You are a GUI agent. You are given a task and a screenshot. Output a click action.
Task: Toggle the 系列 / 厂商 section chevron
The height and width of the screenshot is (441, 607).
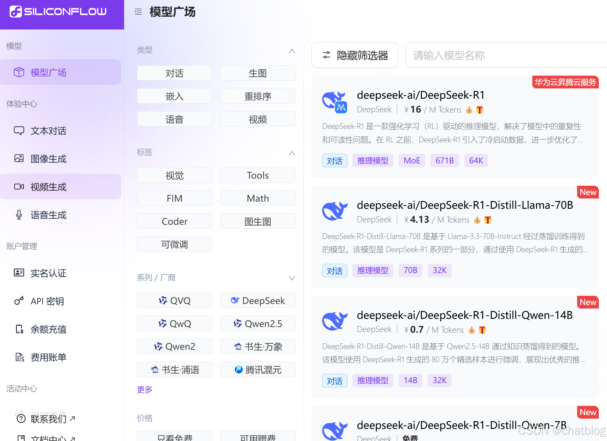point(292,278)
